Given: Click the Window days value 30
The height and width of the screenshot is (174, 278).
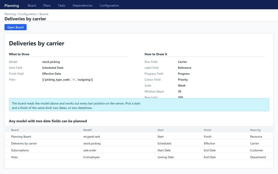Looking at the screenshot, I should click(x=179, y=91).
